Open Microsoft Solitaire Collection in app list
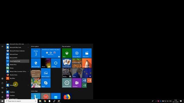Screen dimensions: 184x103 click(x=18, y=51)
